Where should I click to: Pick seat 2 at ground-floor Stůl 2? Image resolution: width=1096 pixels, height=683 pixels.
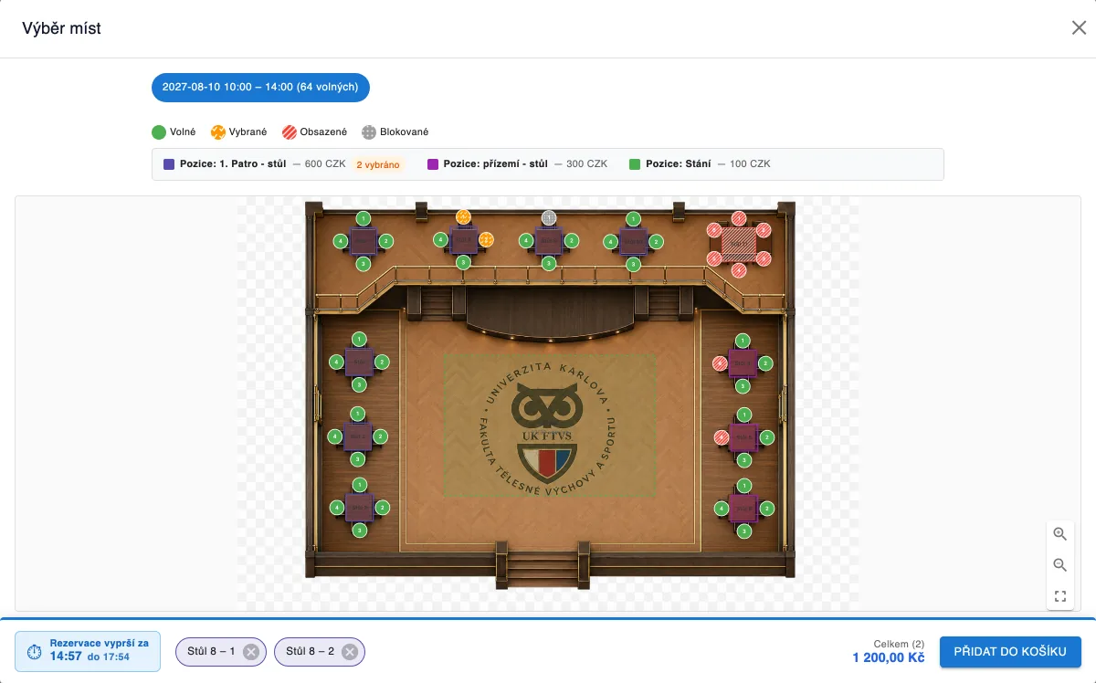(382, 436)
